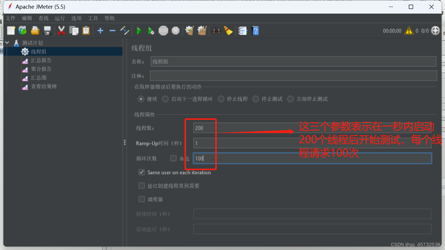Image resolution: width=445 pixels, height=250 pixels.
Task: Open the 选项 menu
Action: pyautogui.click(x=76, y=18)
